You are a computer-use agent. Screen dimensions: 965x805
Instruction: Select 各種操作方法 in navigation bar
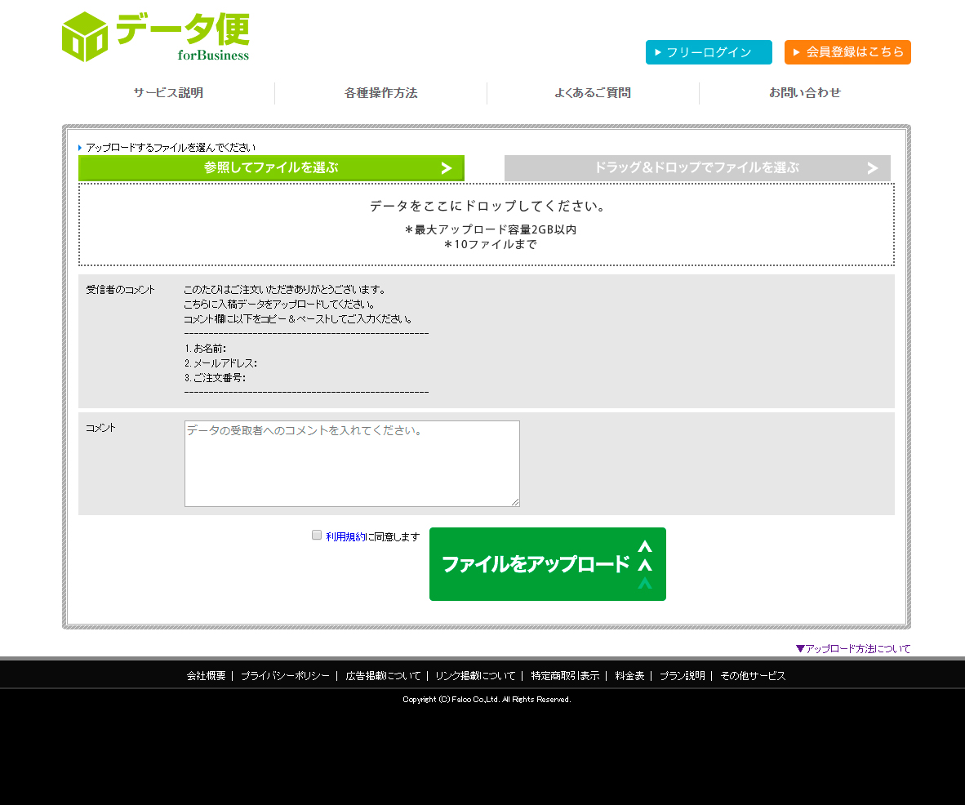(x=380, y=93)
